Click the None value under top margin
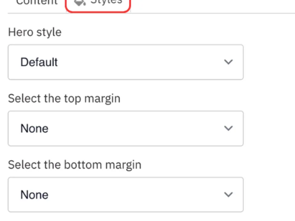Viewport: 295px width, 221px height. pos(34,128)
